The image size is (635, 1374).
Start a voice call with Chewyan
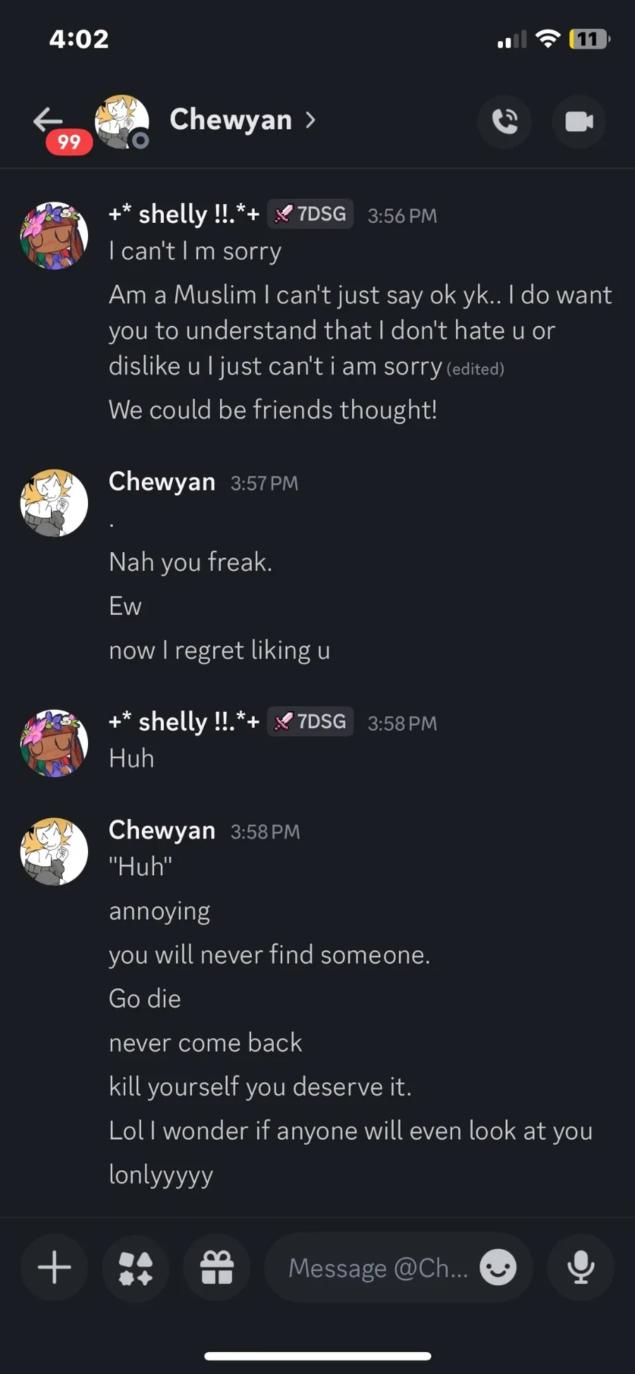point(504,121)
